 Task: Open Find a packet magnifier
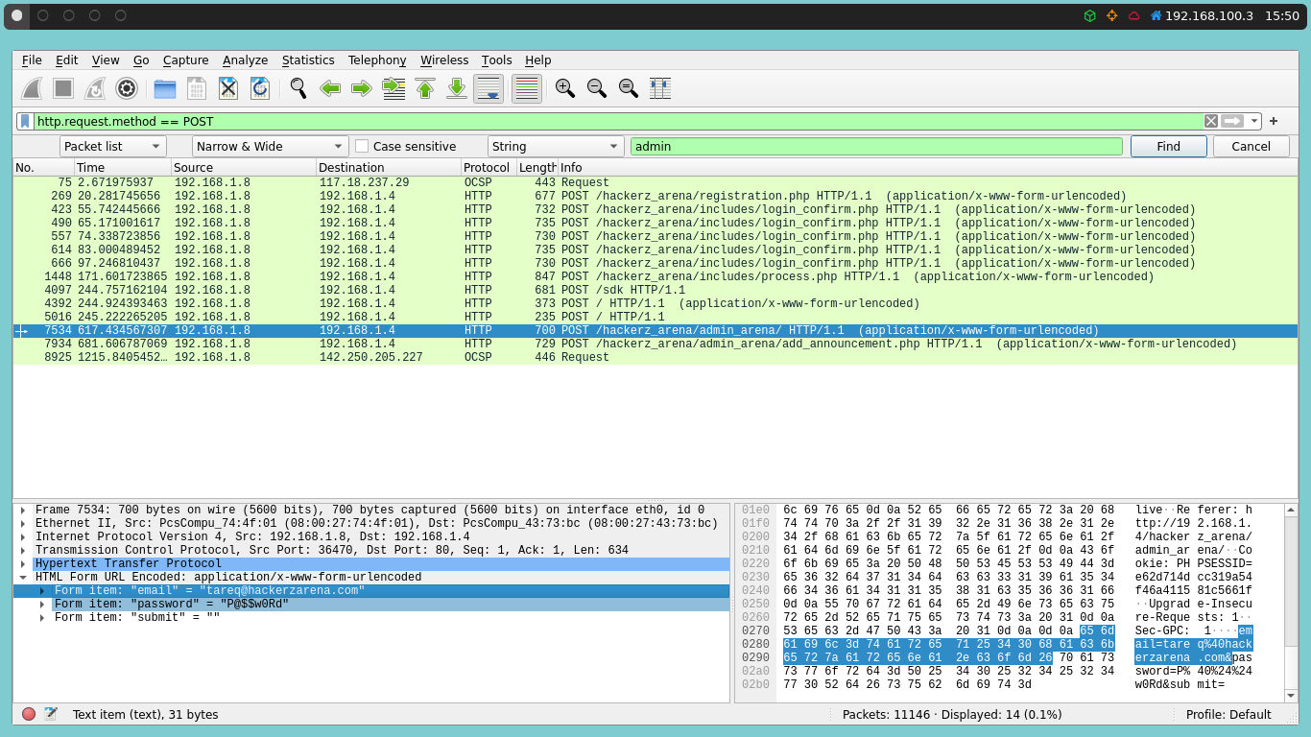(x=298, y=88)
